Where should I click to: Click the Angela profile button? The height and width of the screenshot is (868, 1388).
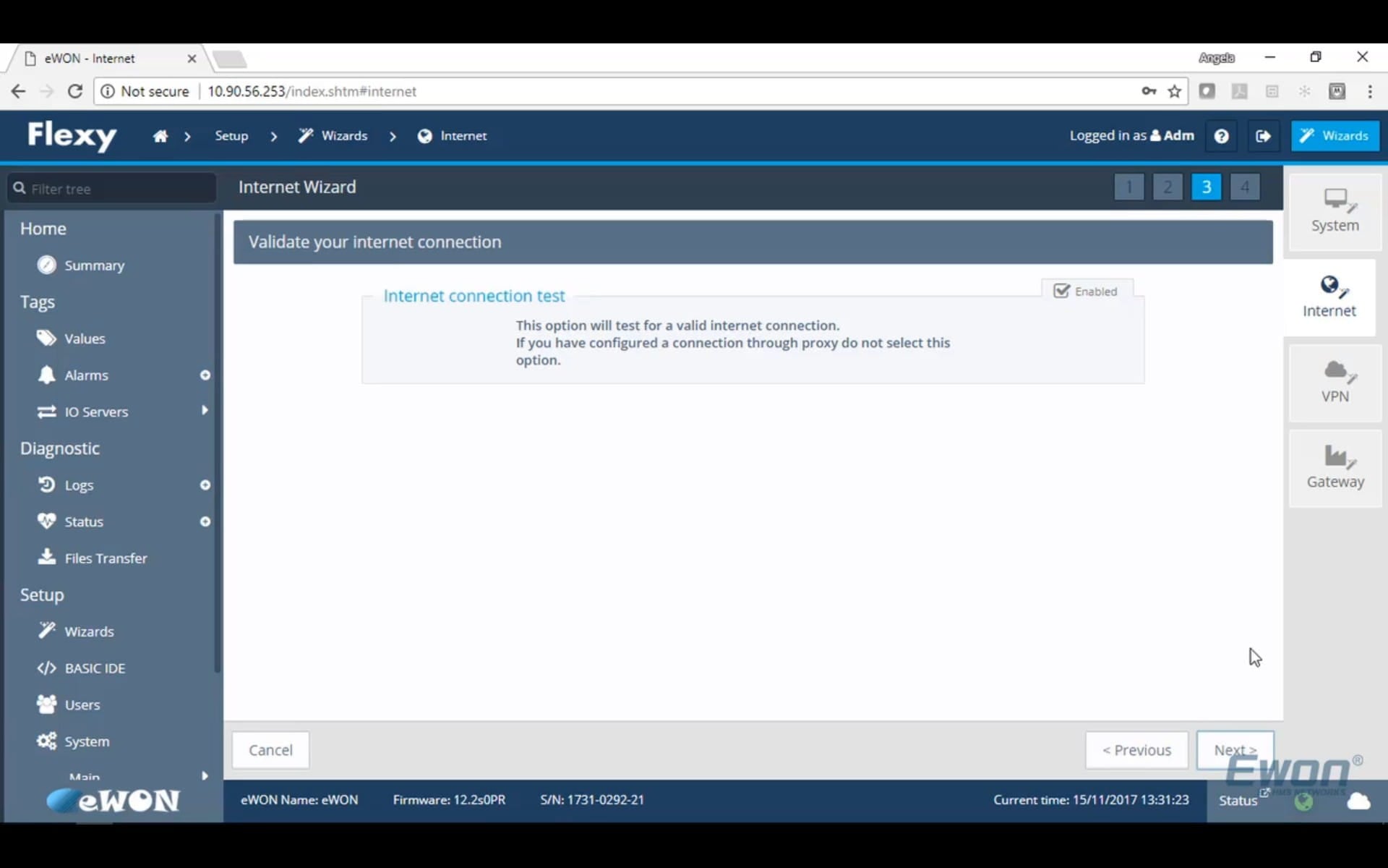pyautogui.click(x=1216, y=58)
